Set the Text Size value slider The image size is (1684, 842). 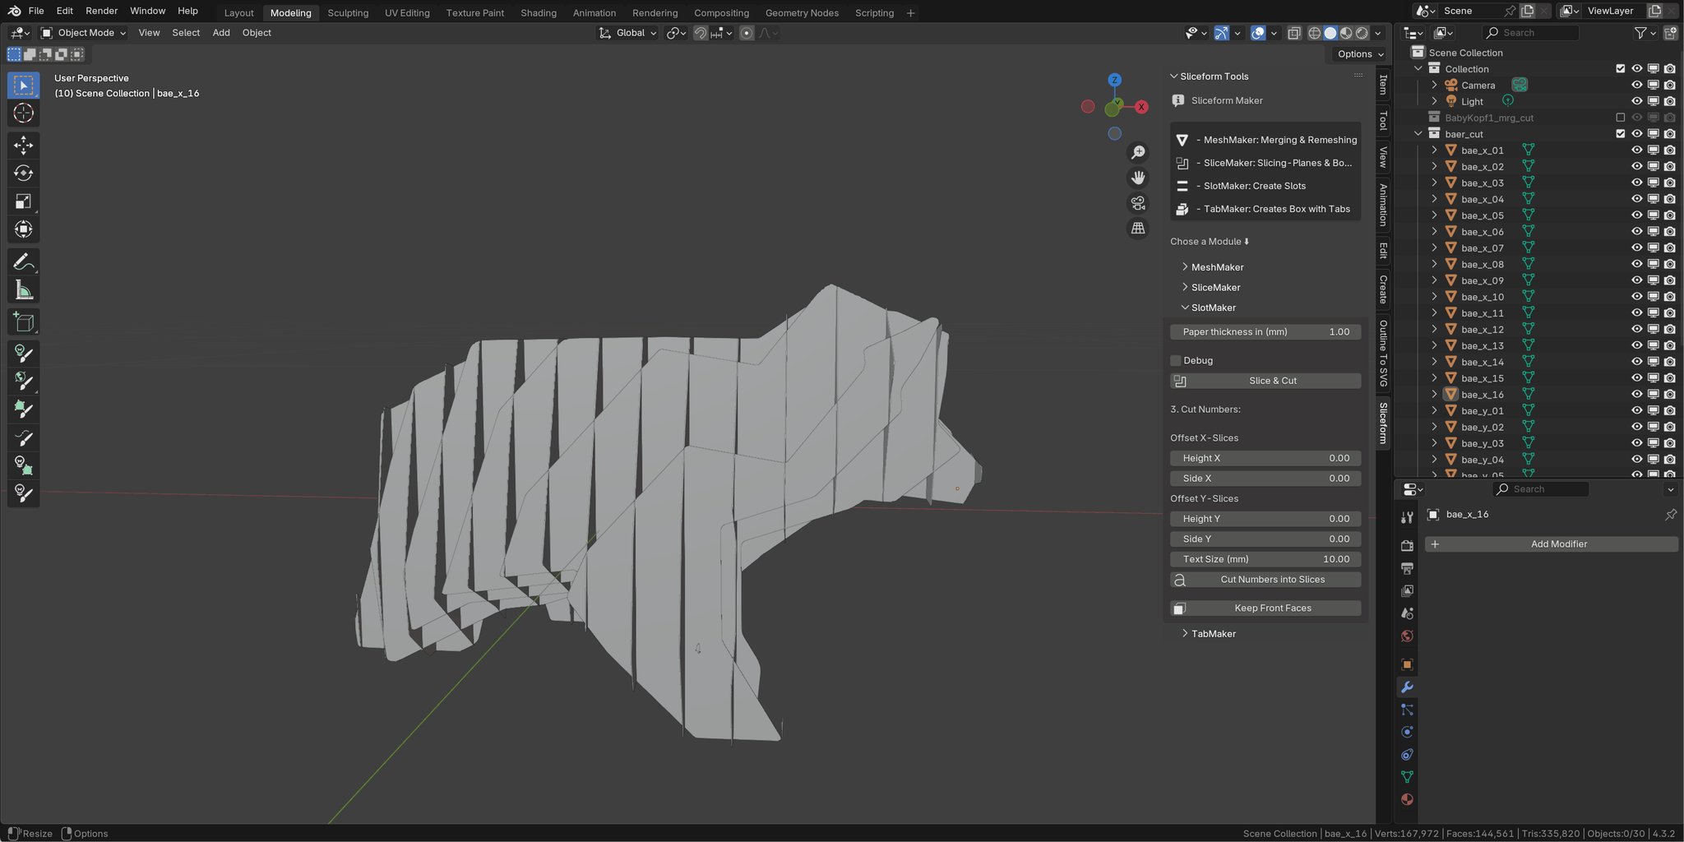click(x=1265, y=558)
